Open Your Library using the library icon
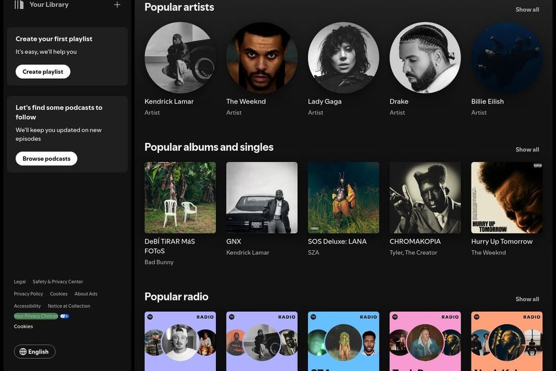 [18, 4]
